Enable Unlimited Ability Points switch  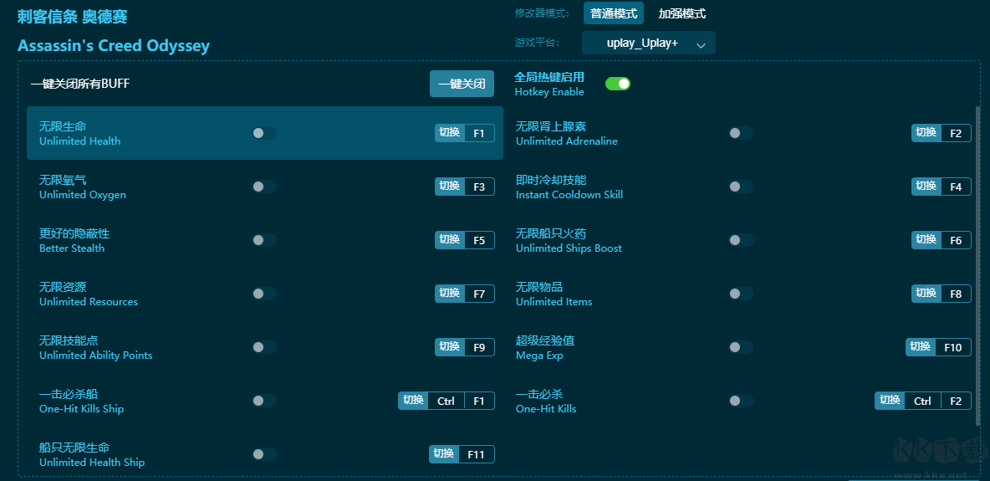tap(264, 347)
